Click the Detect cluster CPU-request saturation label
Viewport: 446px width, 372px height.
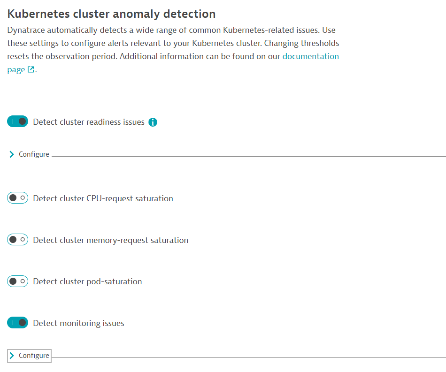pos(103,198)
